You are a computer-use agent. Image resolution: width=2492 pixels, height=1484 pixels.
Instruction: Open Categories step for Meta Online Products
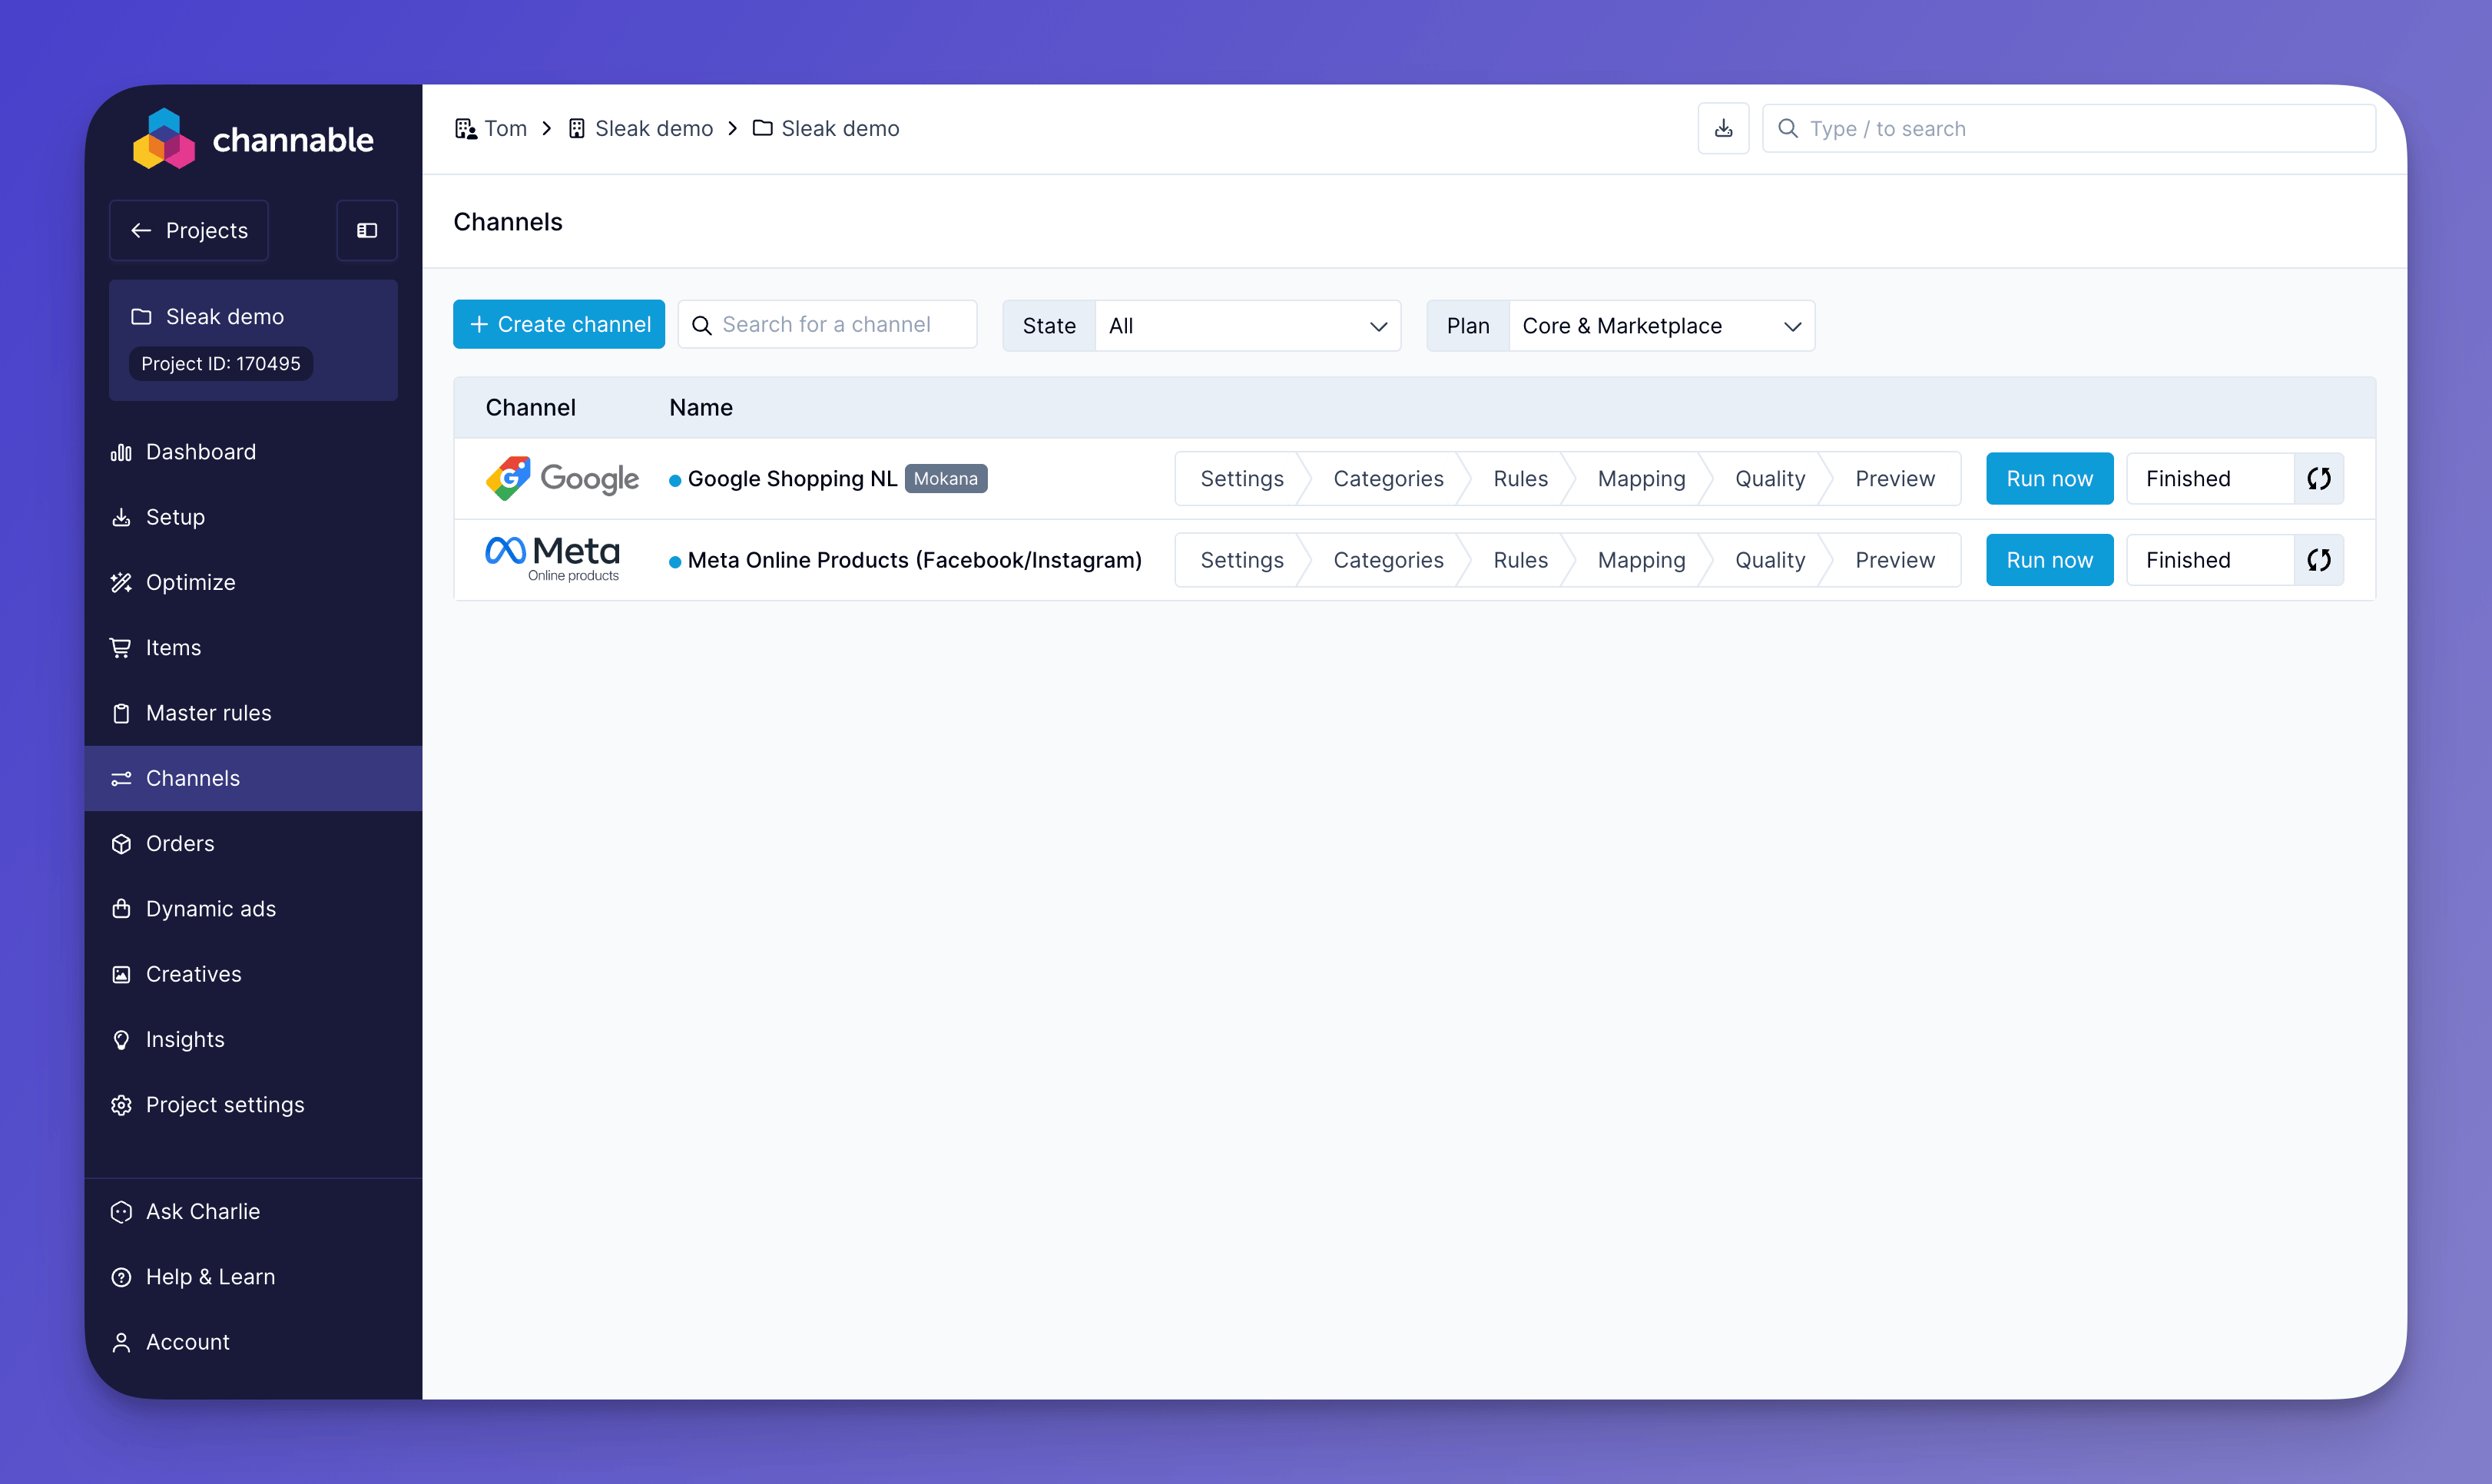(1388, 559)
